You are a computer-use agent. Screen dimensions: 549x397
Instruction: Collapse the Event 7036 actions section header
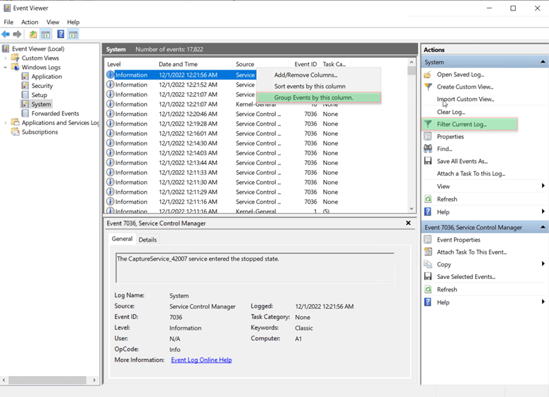543,227
